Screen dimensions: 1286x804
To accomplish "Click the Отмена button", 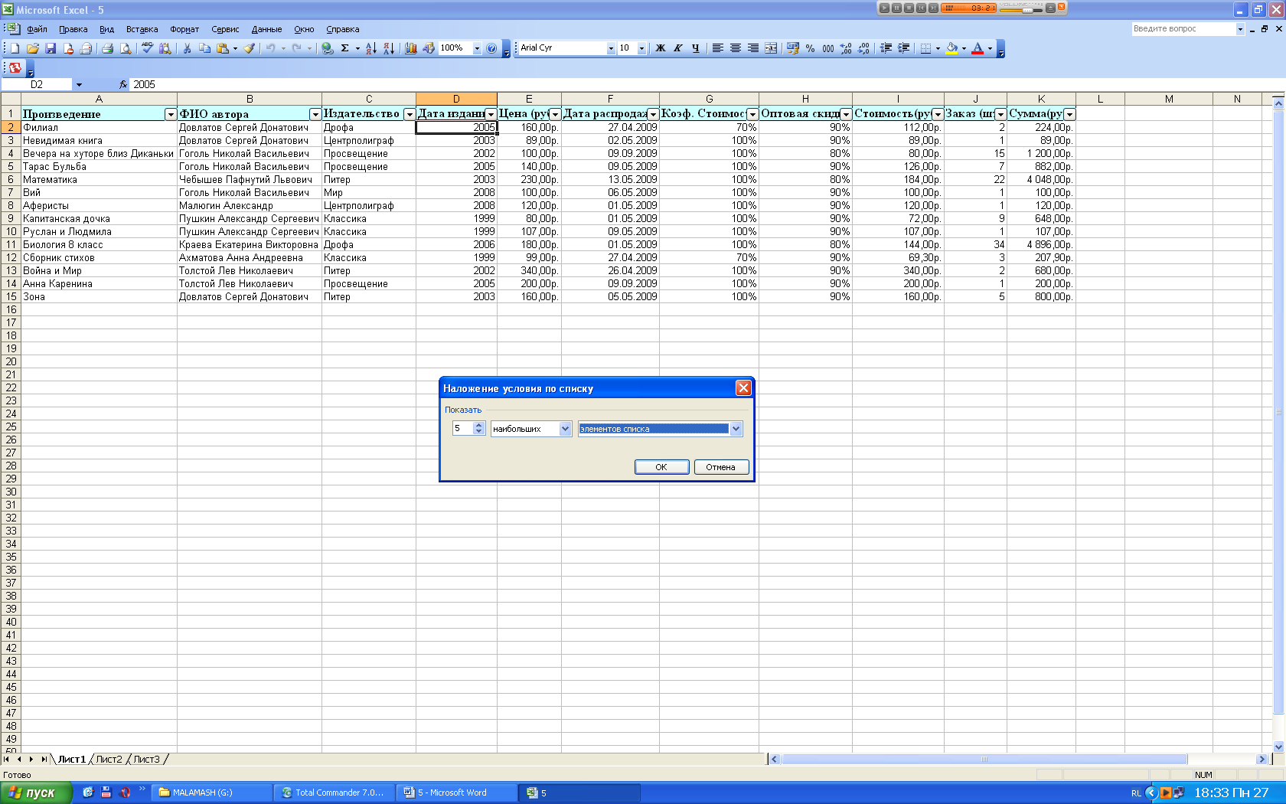I will (720, 467).
